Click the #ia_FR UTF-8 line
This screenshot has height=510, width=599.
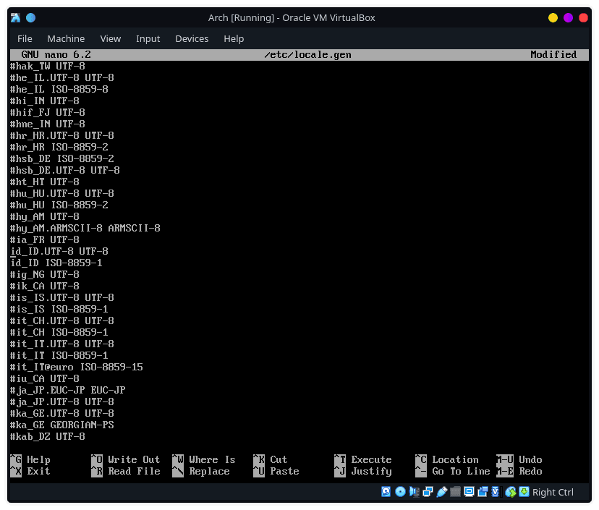(x=45, y=240)
